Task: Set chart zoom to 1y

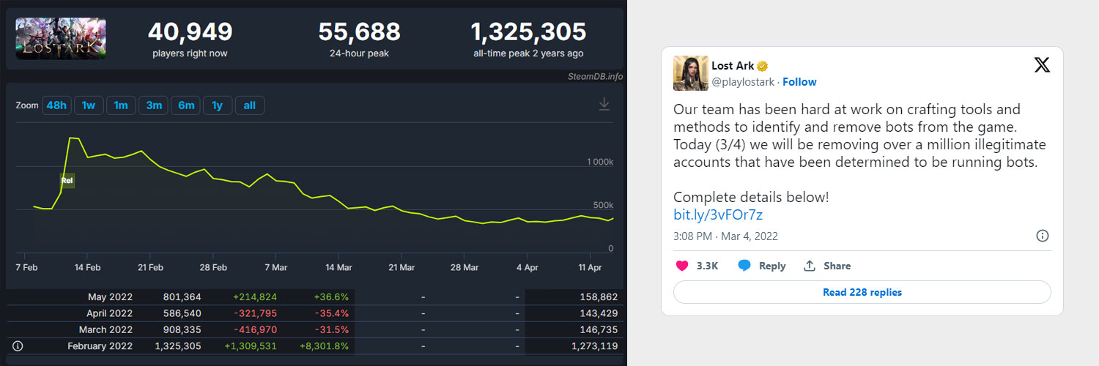Action: (218, 105)
